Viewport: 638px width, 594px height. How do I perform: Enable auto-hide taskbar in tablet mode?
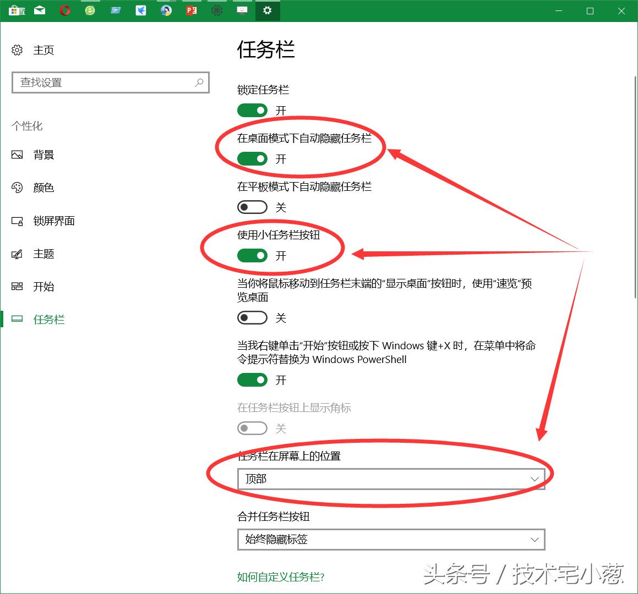[x=252, y=207]
